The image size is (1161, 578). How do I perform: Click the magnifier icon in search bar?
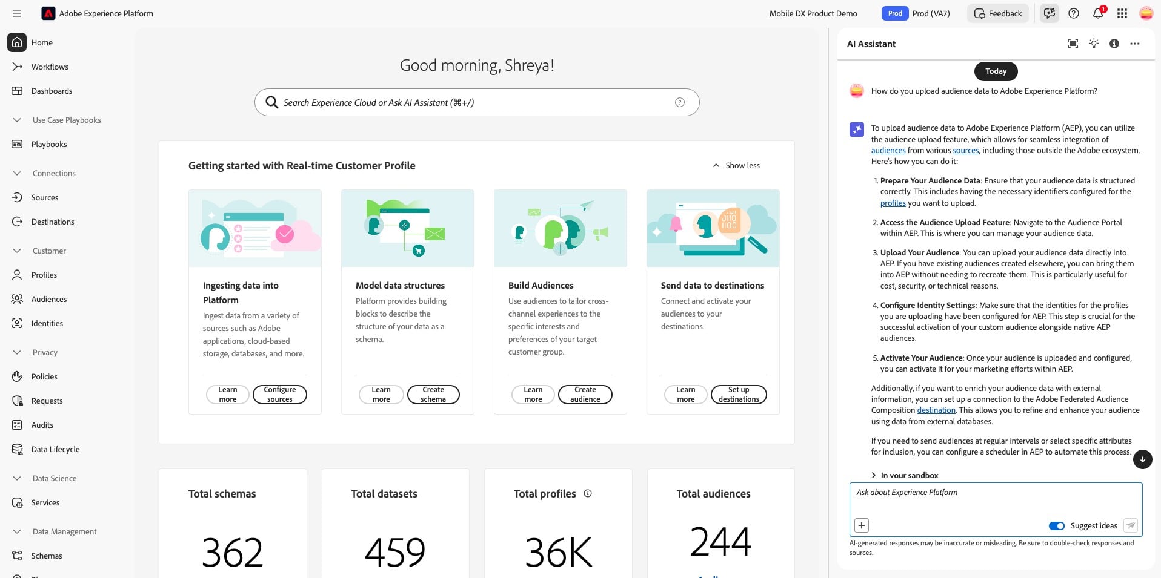click(272, 102)
